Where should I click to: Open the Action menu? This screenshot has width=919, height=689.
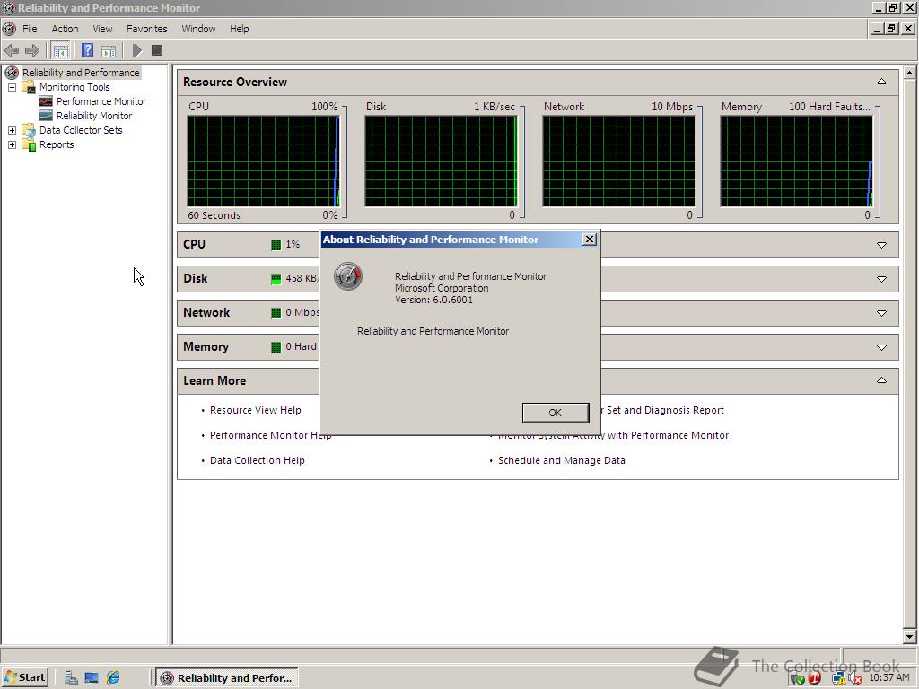pos(65,29)
